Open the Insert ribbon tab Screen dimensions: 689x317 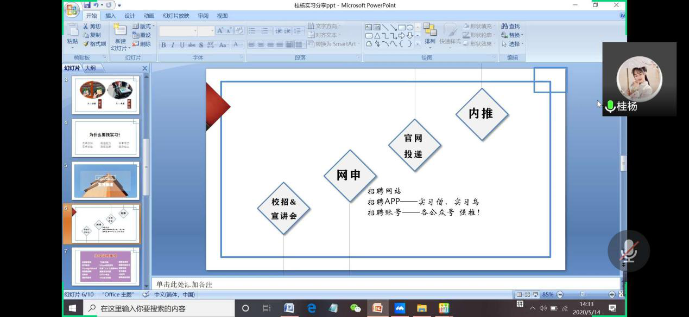(110, 16)
